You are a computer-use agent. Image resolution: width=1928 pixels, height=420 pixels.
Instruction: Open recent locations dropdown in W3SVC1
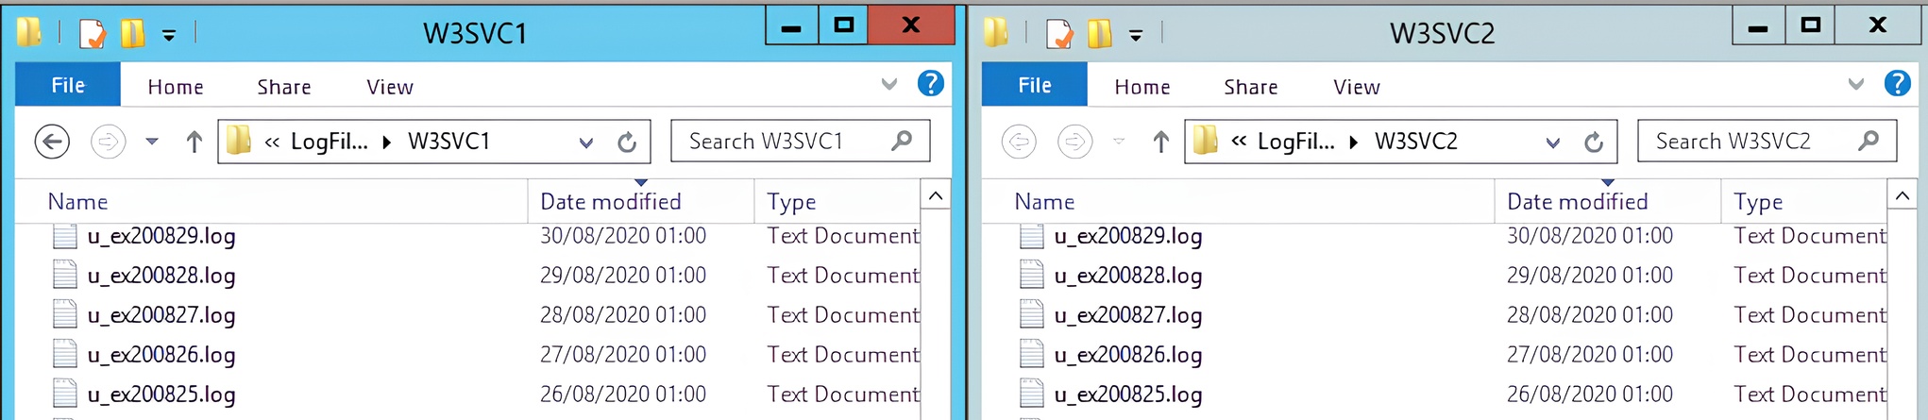click(151, 142)
